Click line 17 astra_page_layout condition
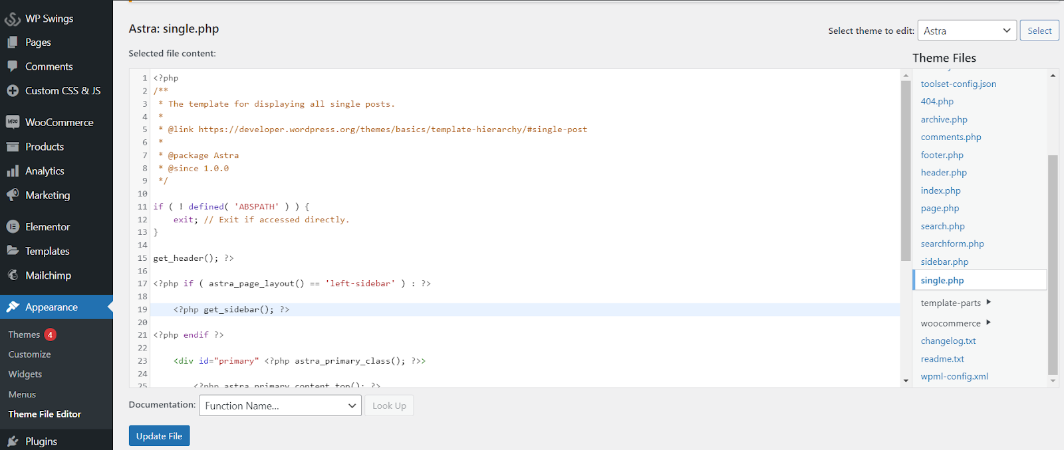Screen dimensions: 1064x450 click(x=292, y=283)
